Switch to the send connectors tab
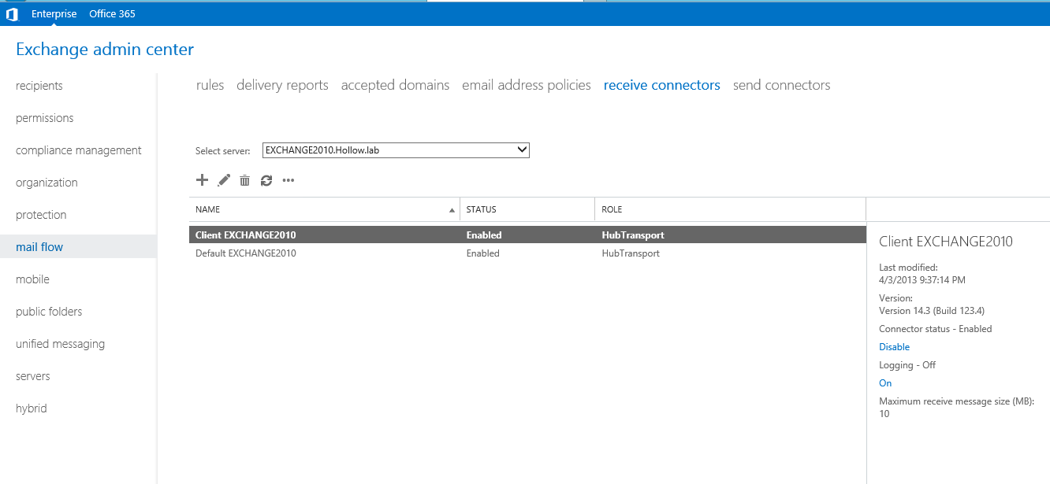Image resolution: width=1050 pixels, height=484 pixels. (x=781, y=85)
